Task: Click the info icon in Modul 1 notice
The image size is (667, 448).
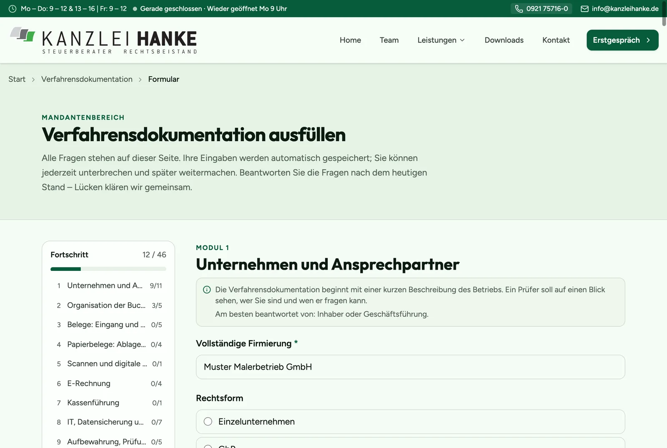Action: coord(207,290)
